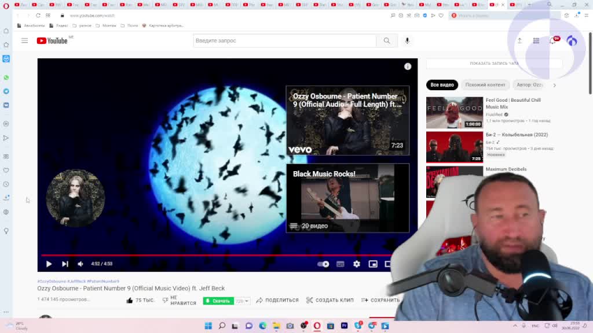
Task: Open Feel Good Beautiful Chill Music Mix thumbnail
Action: (454, 113)
